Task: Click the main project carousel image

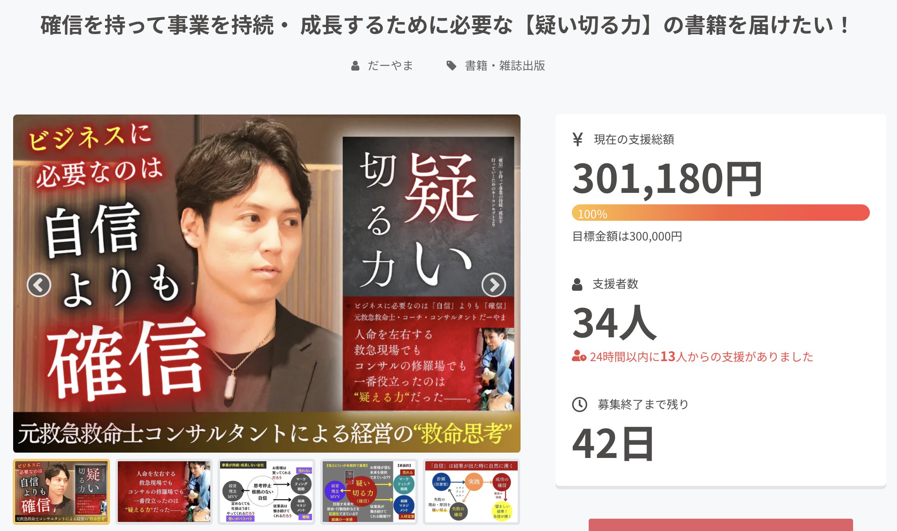Action: 267,283
